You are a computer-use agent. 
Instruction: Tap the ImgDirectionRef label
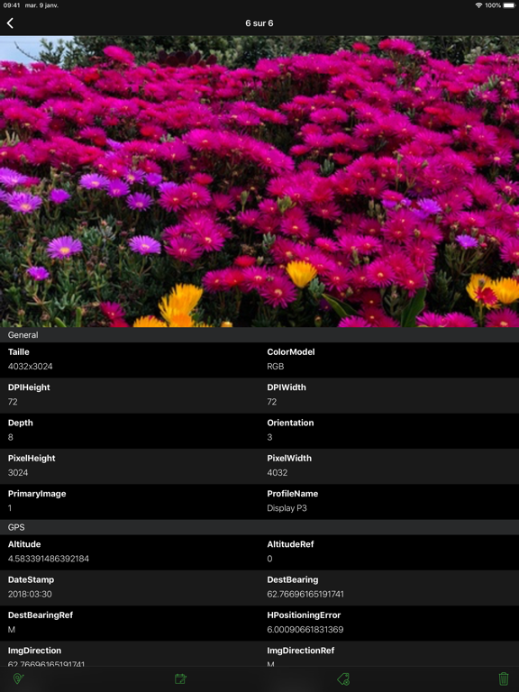(x=301, y=650)
